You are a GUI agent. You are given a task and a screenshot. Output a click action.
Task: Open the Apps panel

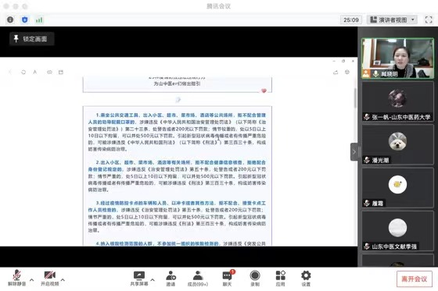(280, 279)
